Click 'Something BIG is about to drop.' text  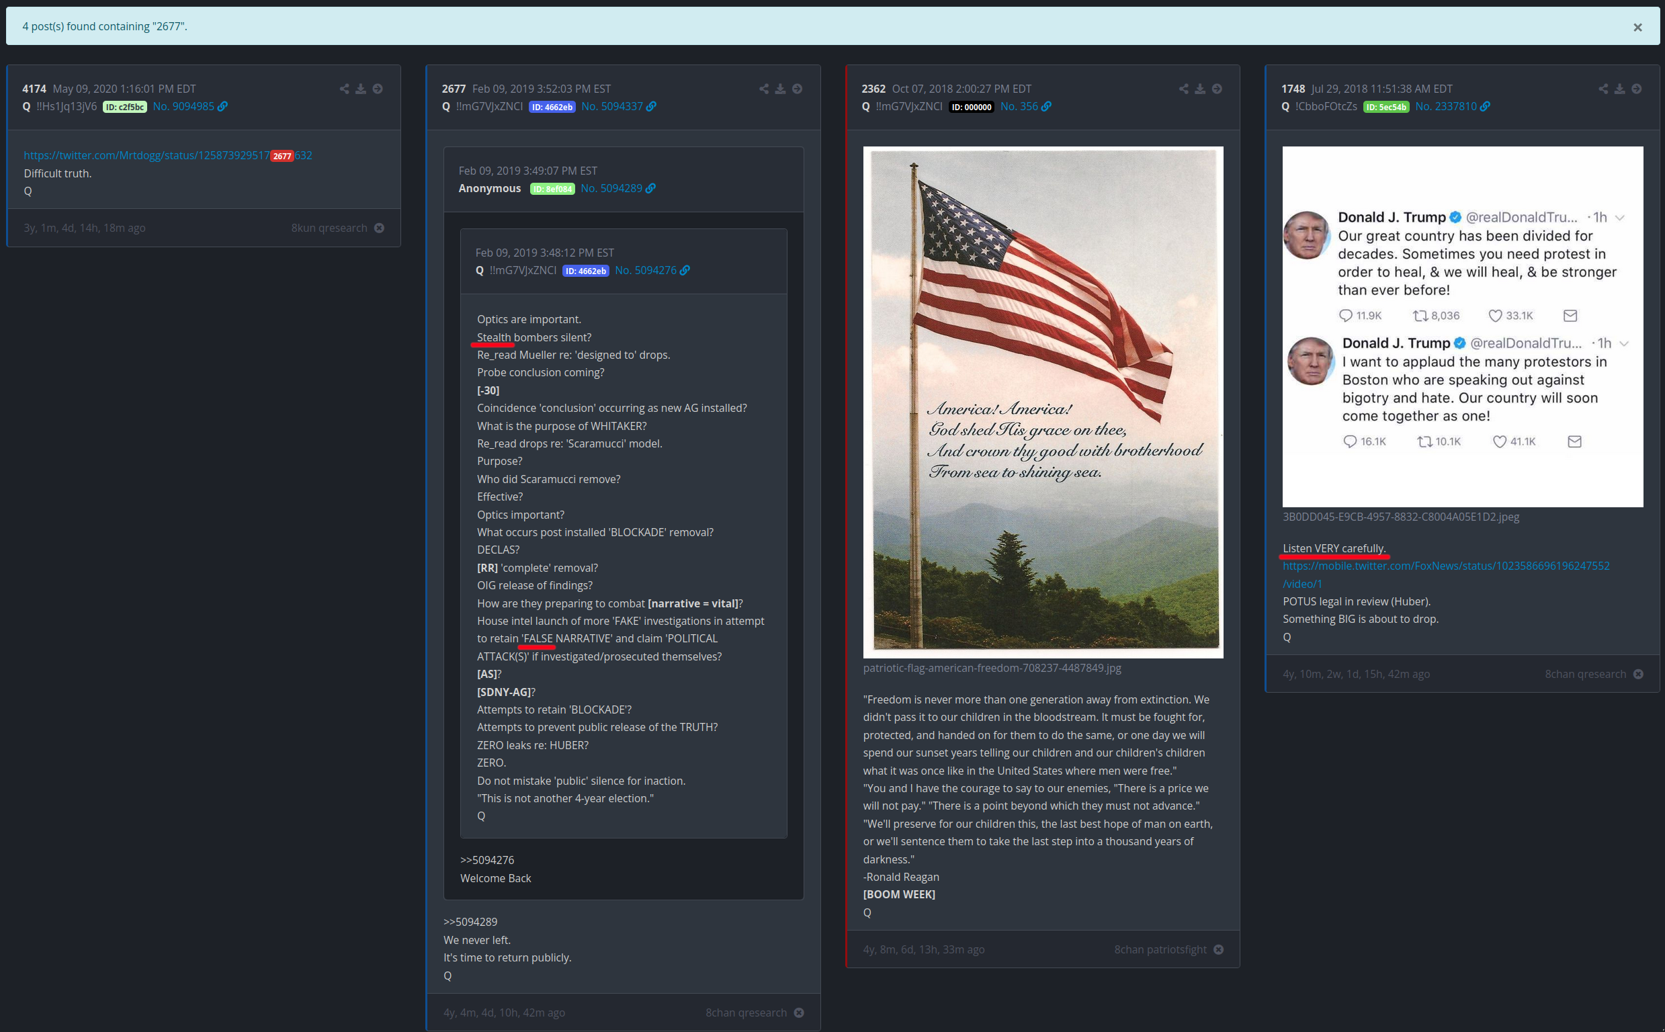[1361, 619]
